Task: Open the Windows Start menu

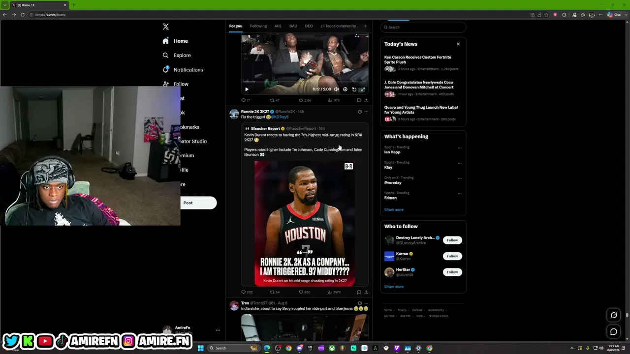Action: (x=200, y=348)
